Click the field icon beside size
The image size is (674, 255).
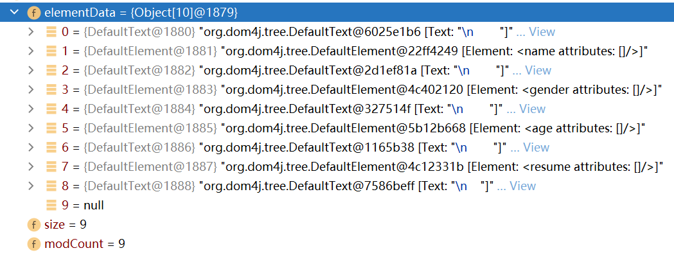click(33, 225)
